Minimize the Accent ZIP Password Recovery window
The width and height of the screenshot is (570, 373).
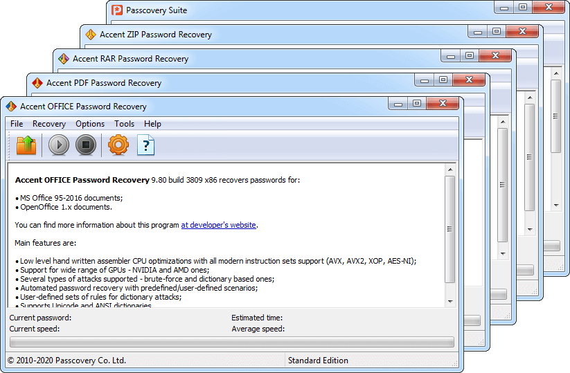pyautogui.click(x=478, y=32)
